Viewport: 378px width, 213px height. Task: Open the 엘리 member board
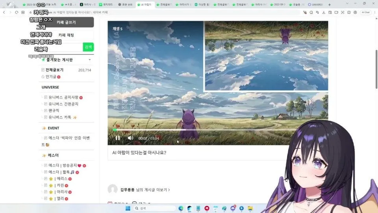(56, 198)
